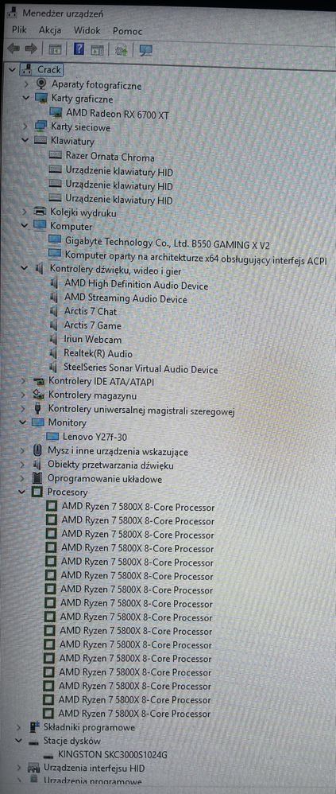The height and width of the screenshot is (794, 336).
Task: Select the Karty sieciowe network icon
Action: click(x=41, y=126)
